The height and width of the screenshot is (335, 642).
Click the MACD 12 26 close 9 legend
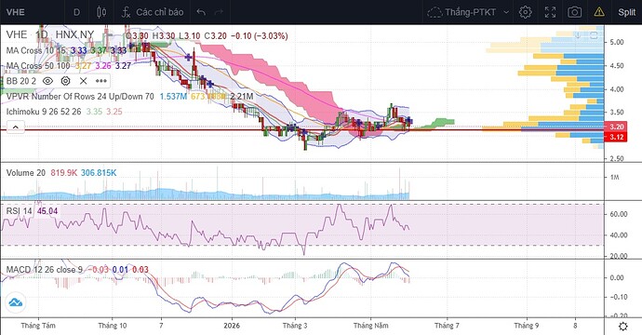point(45,270)
